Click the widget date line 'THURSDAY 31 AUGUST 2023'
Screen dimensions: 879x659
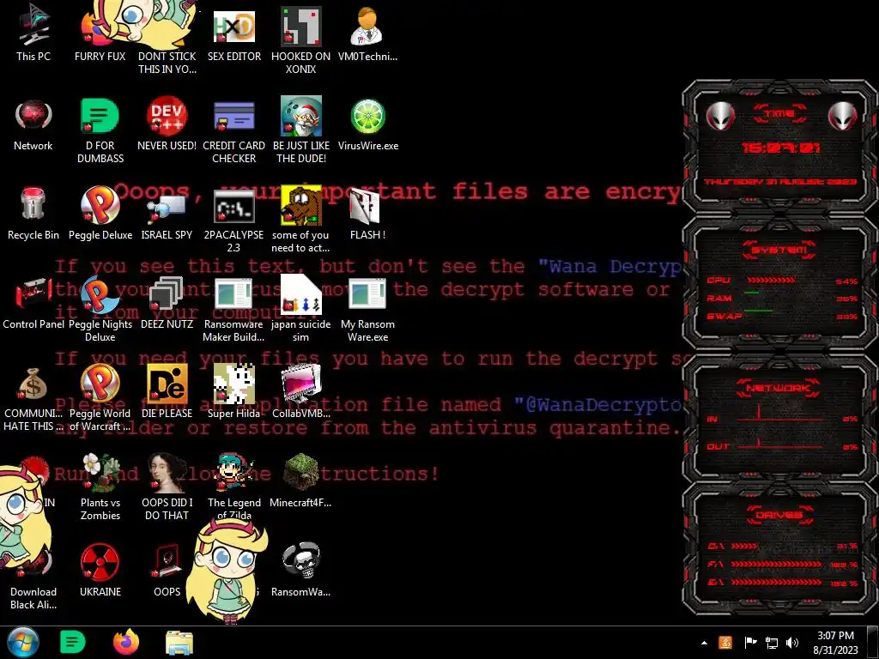tap(780, 182)
